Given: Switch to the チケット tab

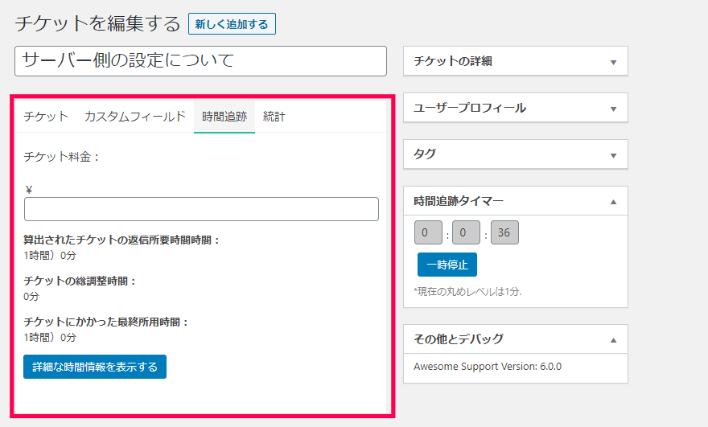Looking at the screenshot, I should click(x=46, y=117).
